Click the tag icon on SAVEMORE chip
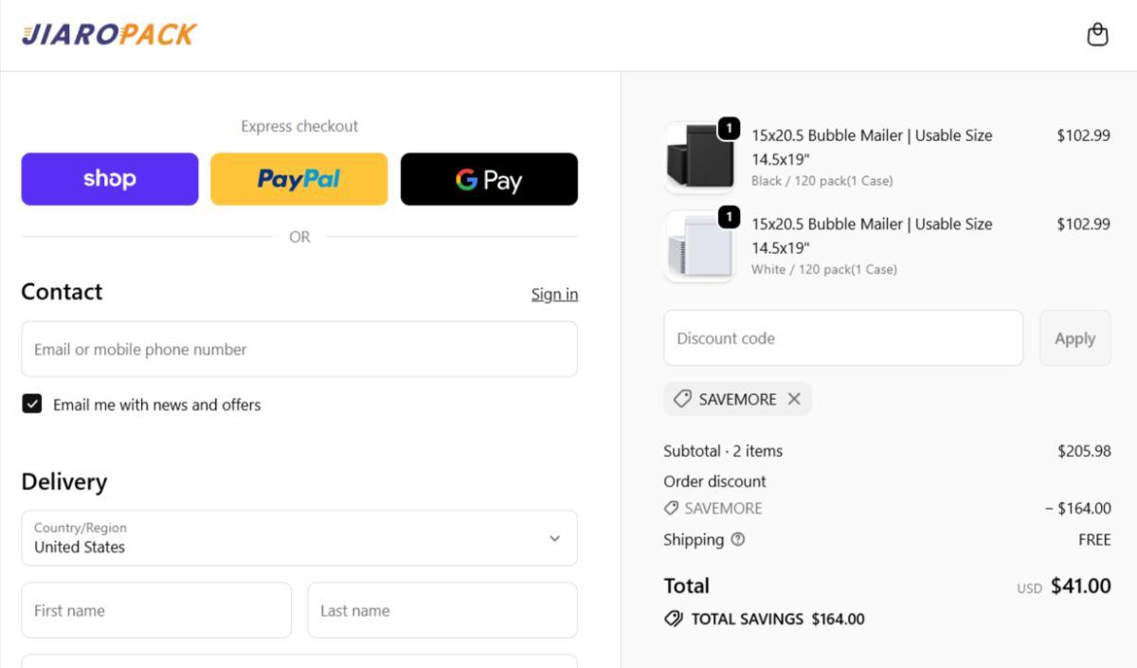The width and height of the screenshot is (1137, 668). (x=682, y=399)
